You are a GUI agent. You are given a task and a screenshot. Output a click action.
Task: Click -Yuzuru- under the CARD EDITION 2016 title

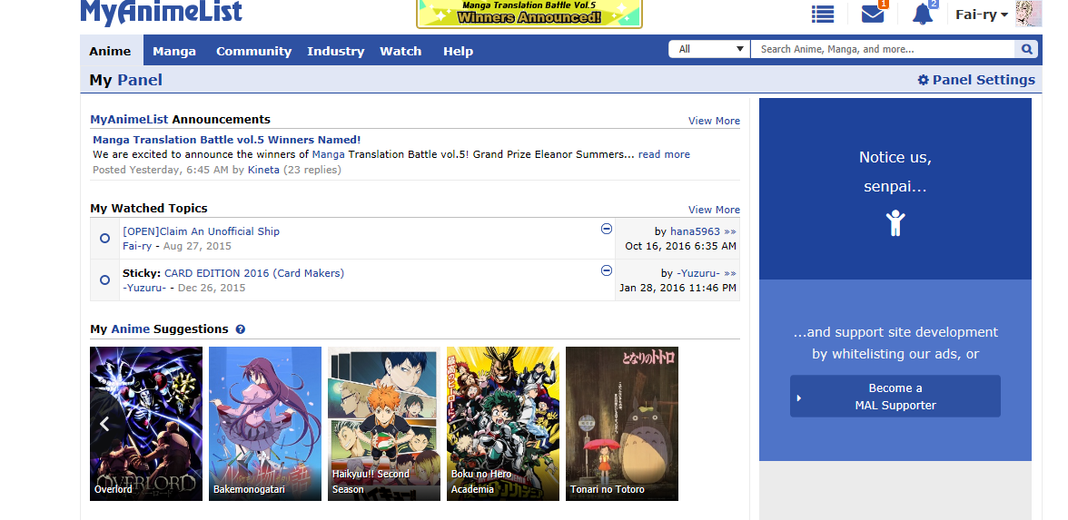(x=144, y=287)
